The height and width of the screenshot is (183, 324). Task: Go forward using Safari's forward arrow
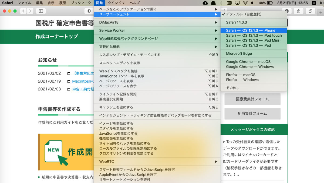tap(30, 11)
